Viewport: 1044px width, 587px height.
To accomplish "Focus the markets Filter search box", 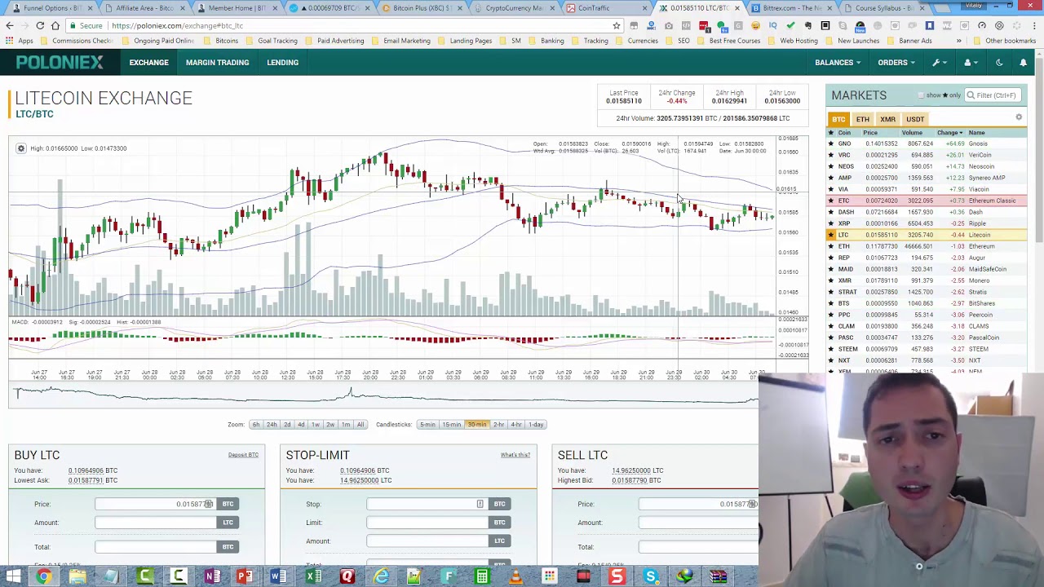I will pos(993,95).
